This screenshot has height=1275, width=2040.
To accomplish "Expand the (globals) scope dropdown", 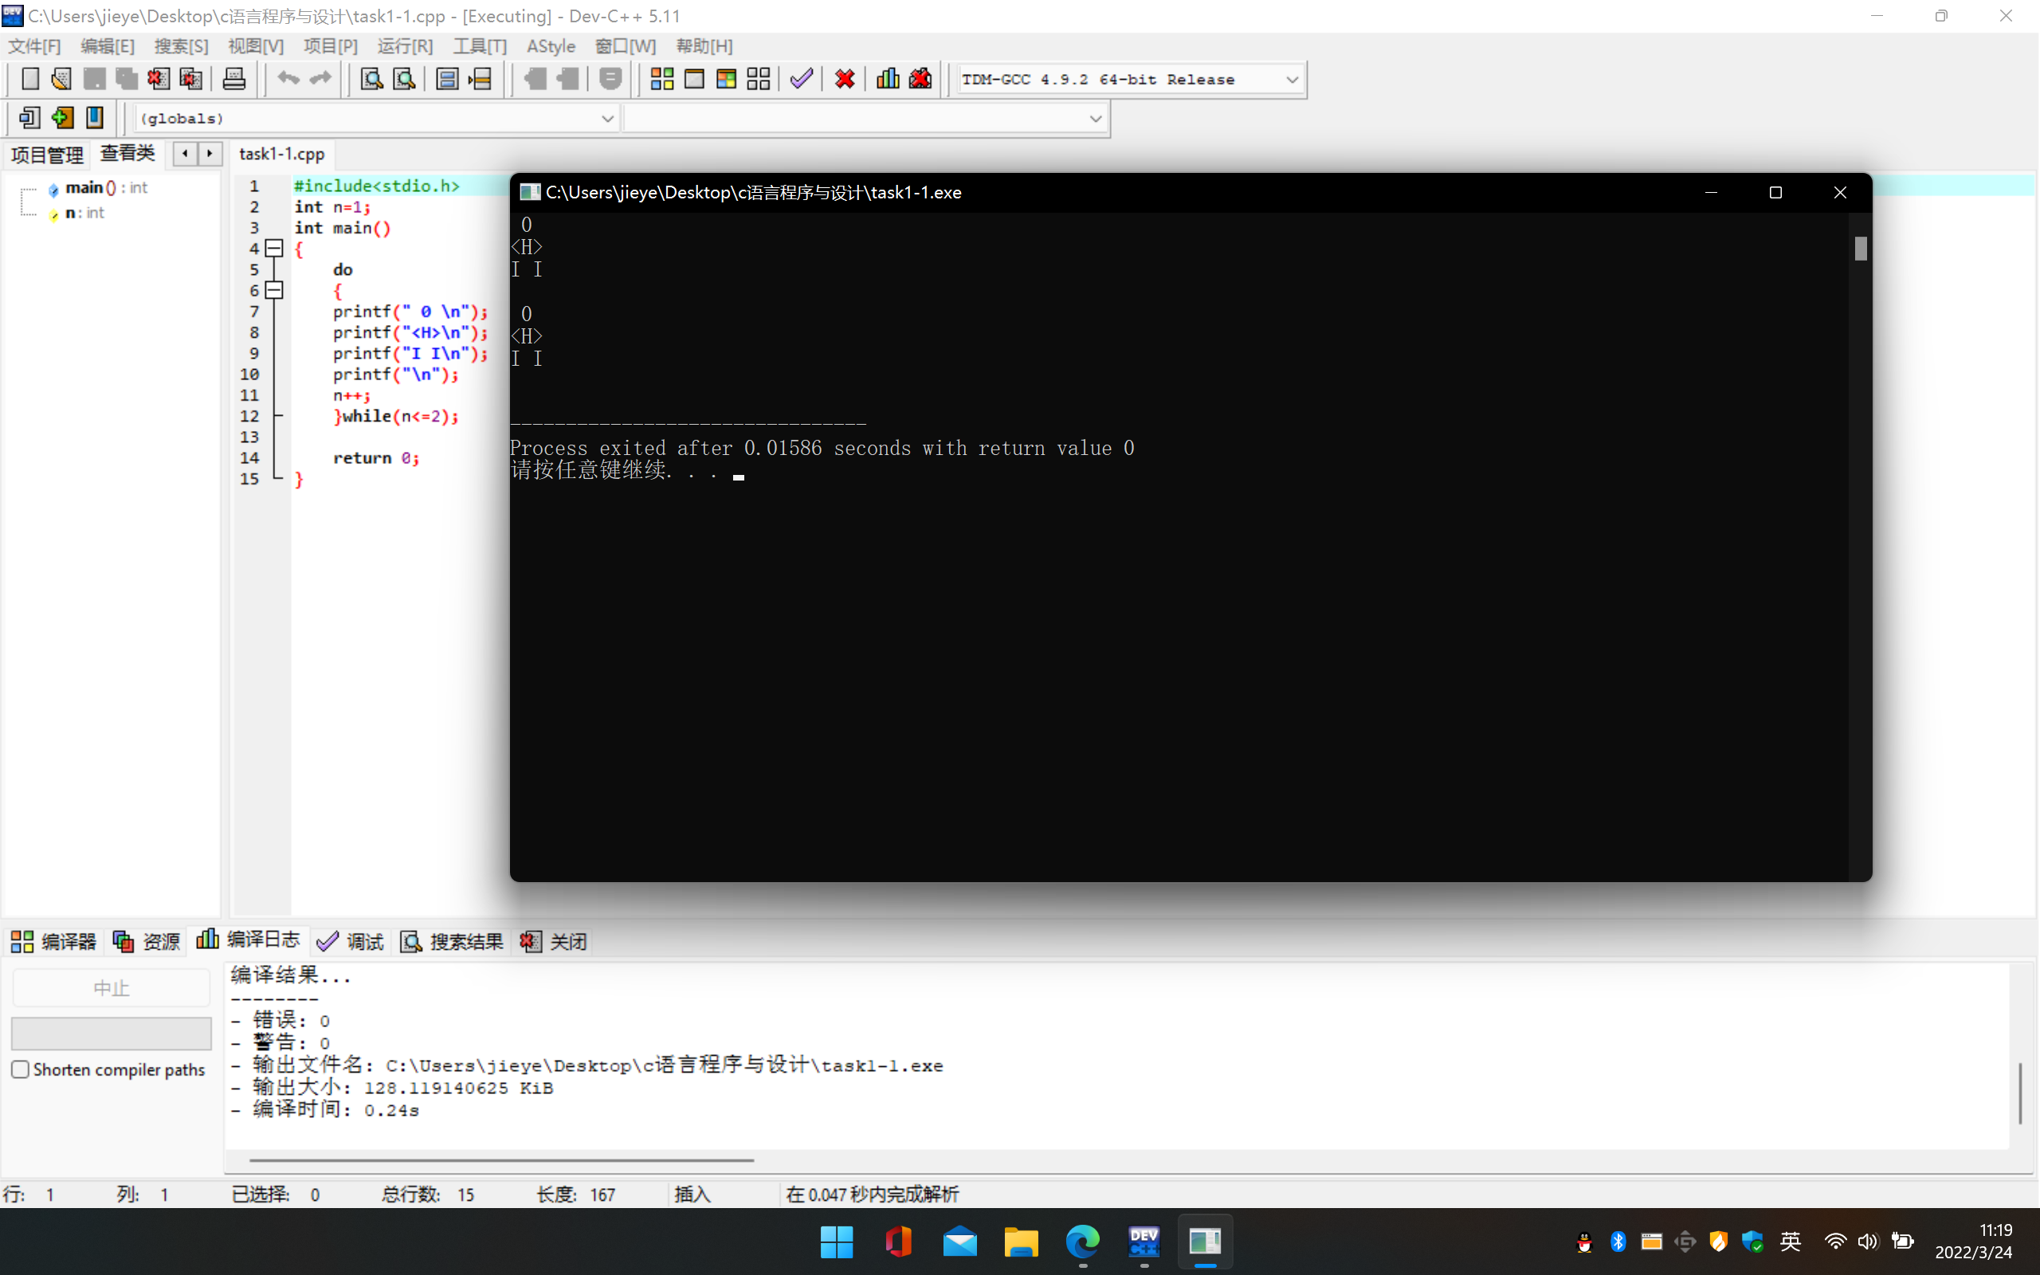I will [607, 118].
